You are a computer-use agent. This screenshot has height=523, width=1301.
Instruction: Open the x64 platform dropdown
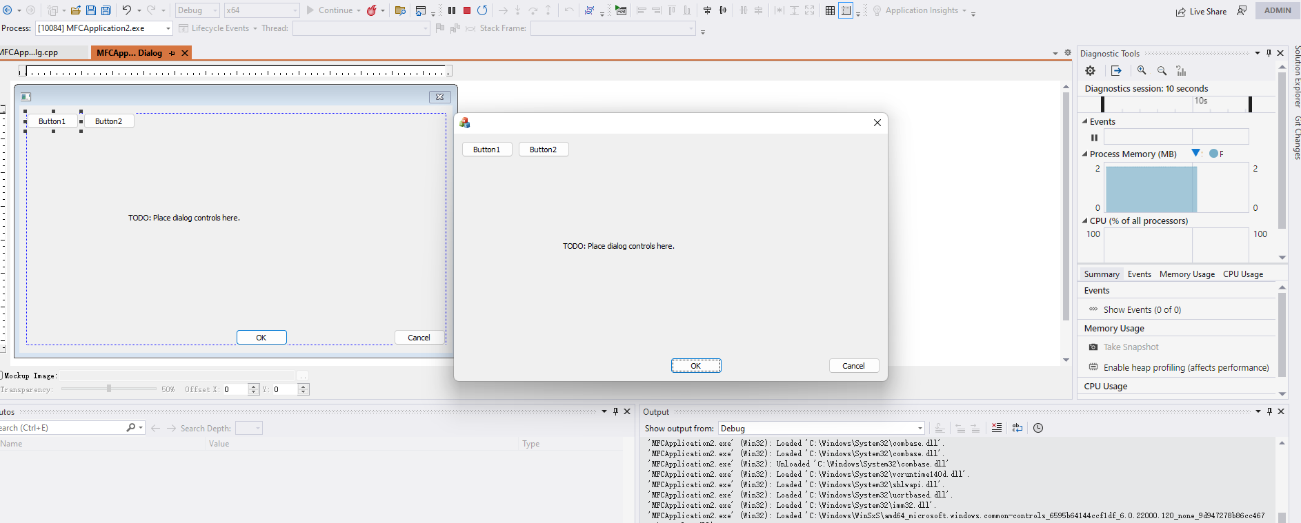coord(262,10)
